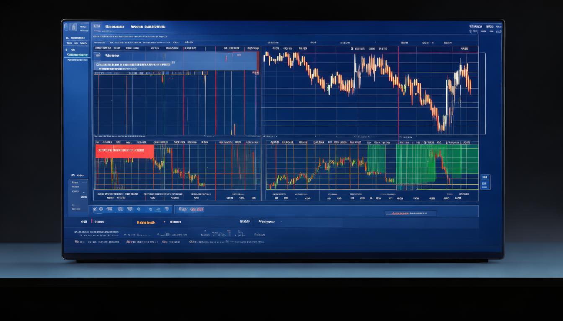This screenshot has height=321, width=563.
Task: Click the first icon in the bottom icon toolbar
Action: point(95,209)
